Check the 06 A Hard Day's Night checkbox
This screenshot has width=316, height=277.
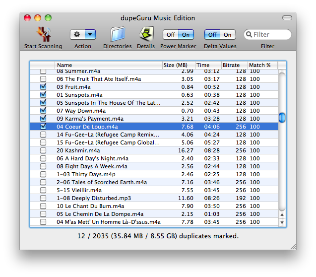(x=43, y=158)
